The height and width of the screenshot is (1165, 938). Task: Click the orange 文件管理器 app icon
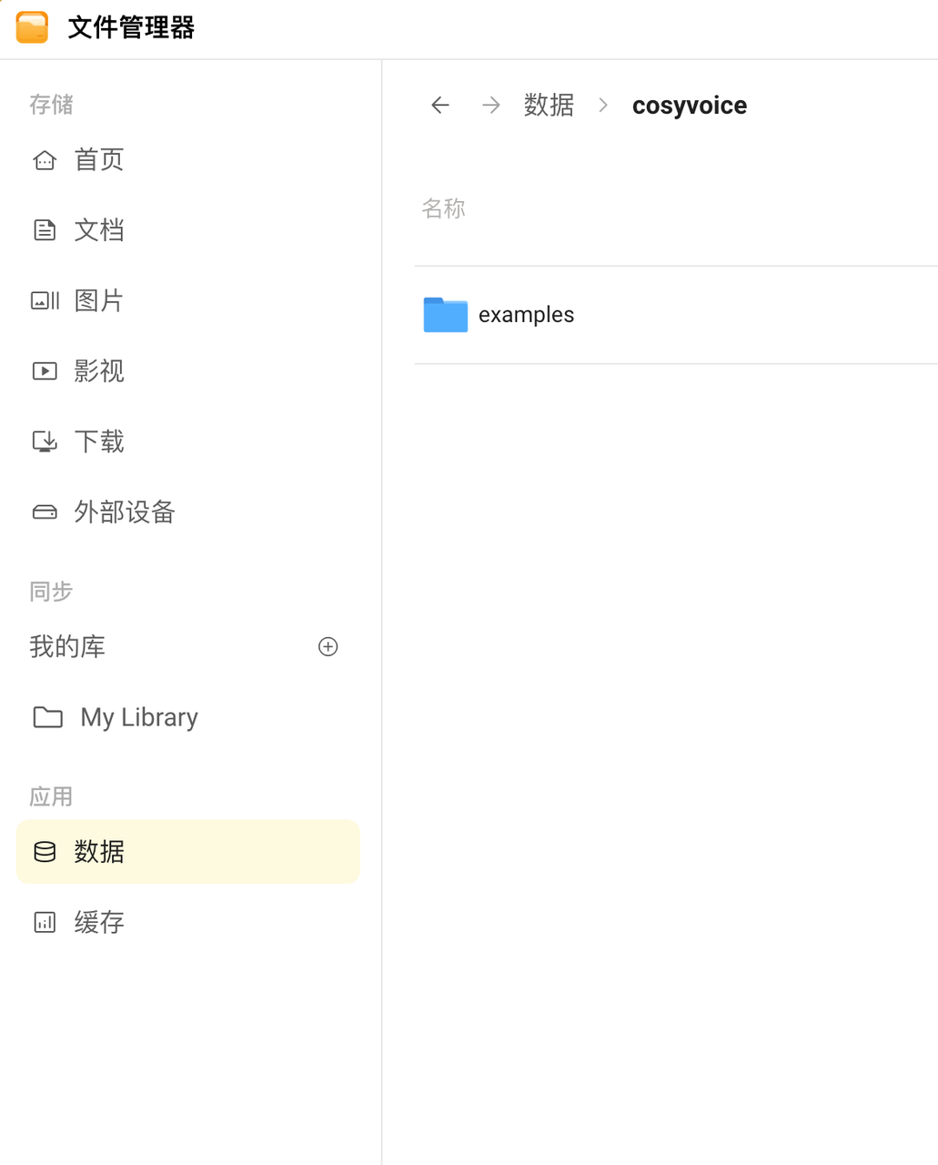(x=32, y=27)
